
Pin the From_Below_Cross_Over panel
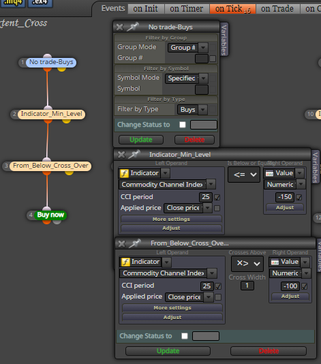136,243
